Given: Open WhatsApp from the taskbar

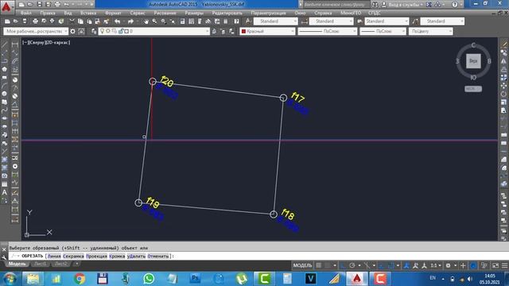Looking at the screenshot, I should pos(149,279).
